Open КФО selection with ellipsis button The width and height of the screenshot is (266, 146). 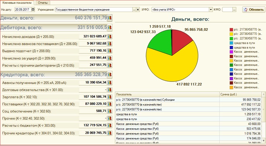(x=234, y=10)
